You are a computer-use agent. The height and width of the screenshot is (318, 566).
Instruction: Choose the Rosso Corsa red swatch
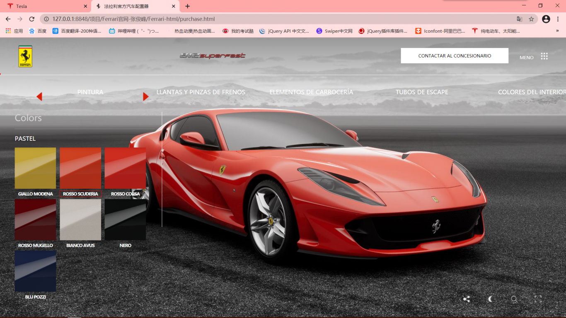click(125, 168)
